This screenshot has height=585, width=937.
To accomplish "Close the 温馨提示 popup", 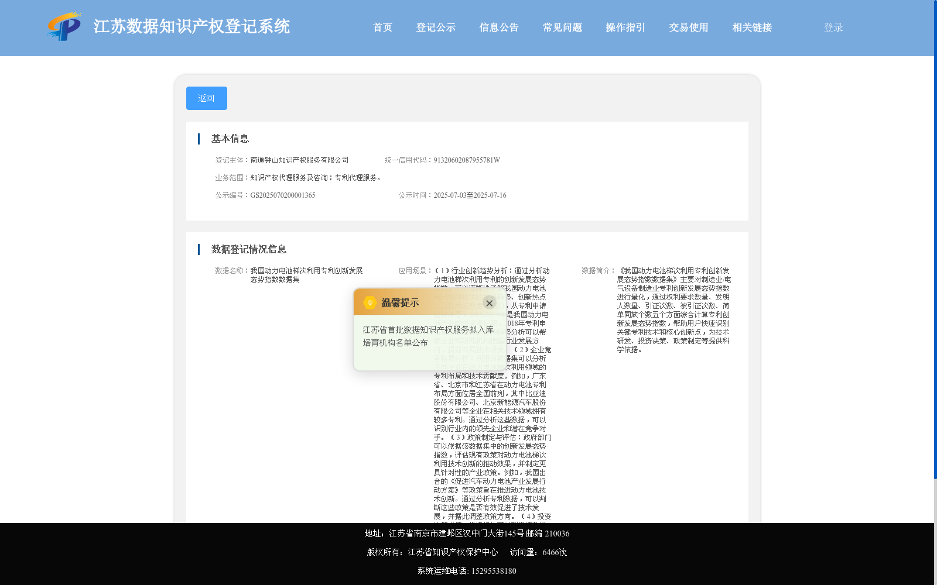I will (x=490, y=303).
